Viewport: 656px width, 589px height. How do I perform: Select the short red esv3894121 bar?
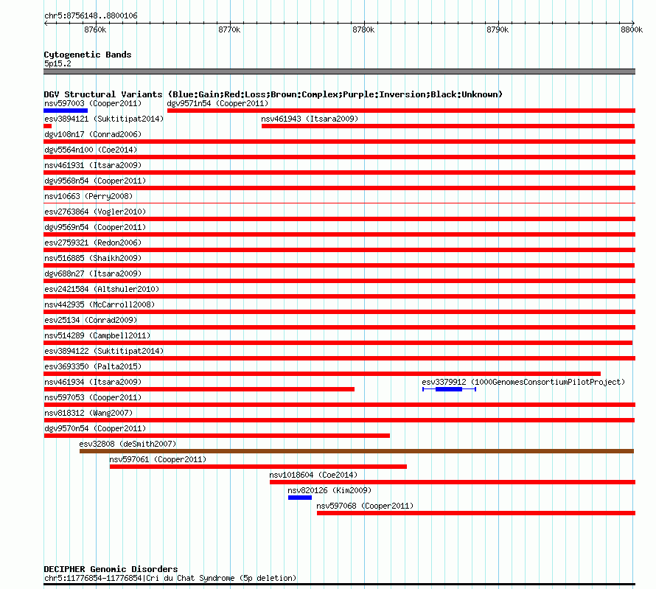[48, 126]
